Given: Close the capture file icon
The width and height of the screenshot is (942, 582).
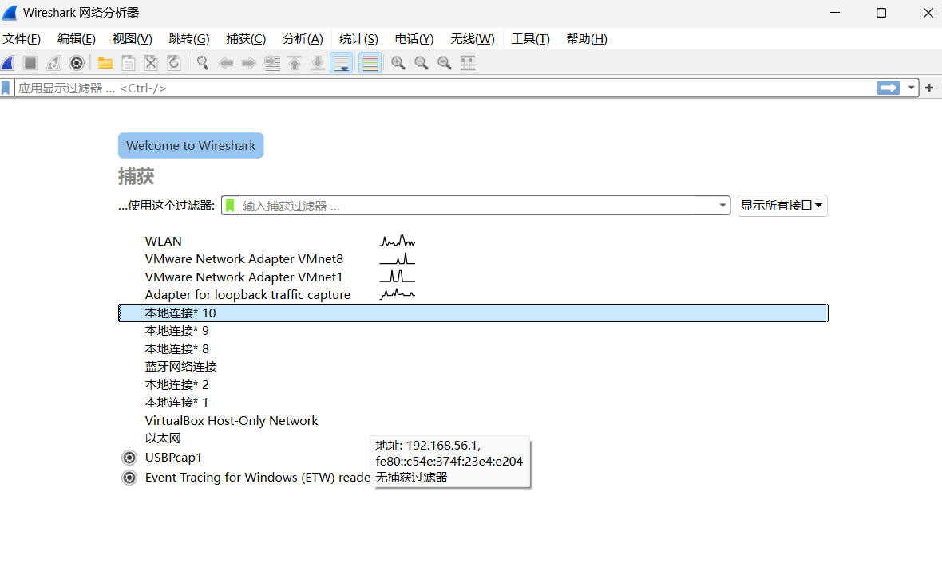Looking at the screenshot, I should pos(151,63).
